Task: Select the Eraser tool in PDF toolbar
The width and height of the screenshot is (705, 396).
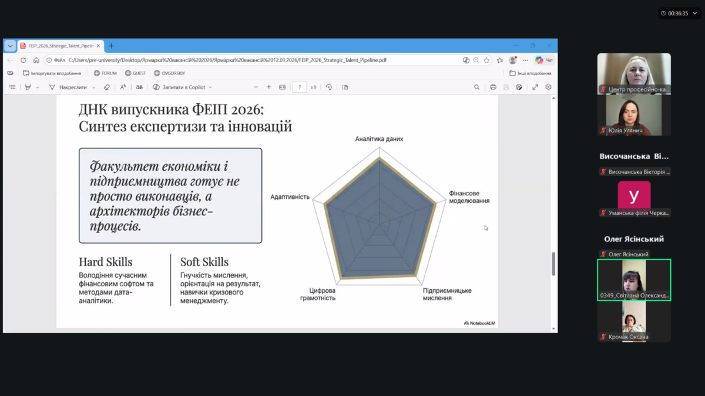Action: (x=106, y=87)
